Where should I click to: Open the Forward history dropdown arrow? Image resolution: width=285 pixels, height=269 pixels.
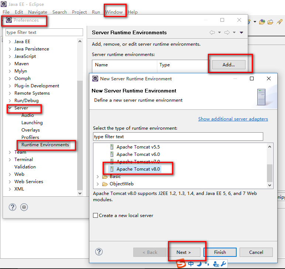(x=234, y=32)
